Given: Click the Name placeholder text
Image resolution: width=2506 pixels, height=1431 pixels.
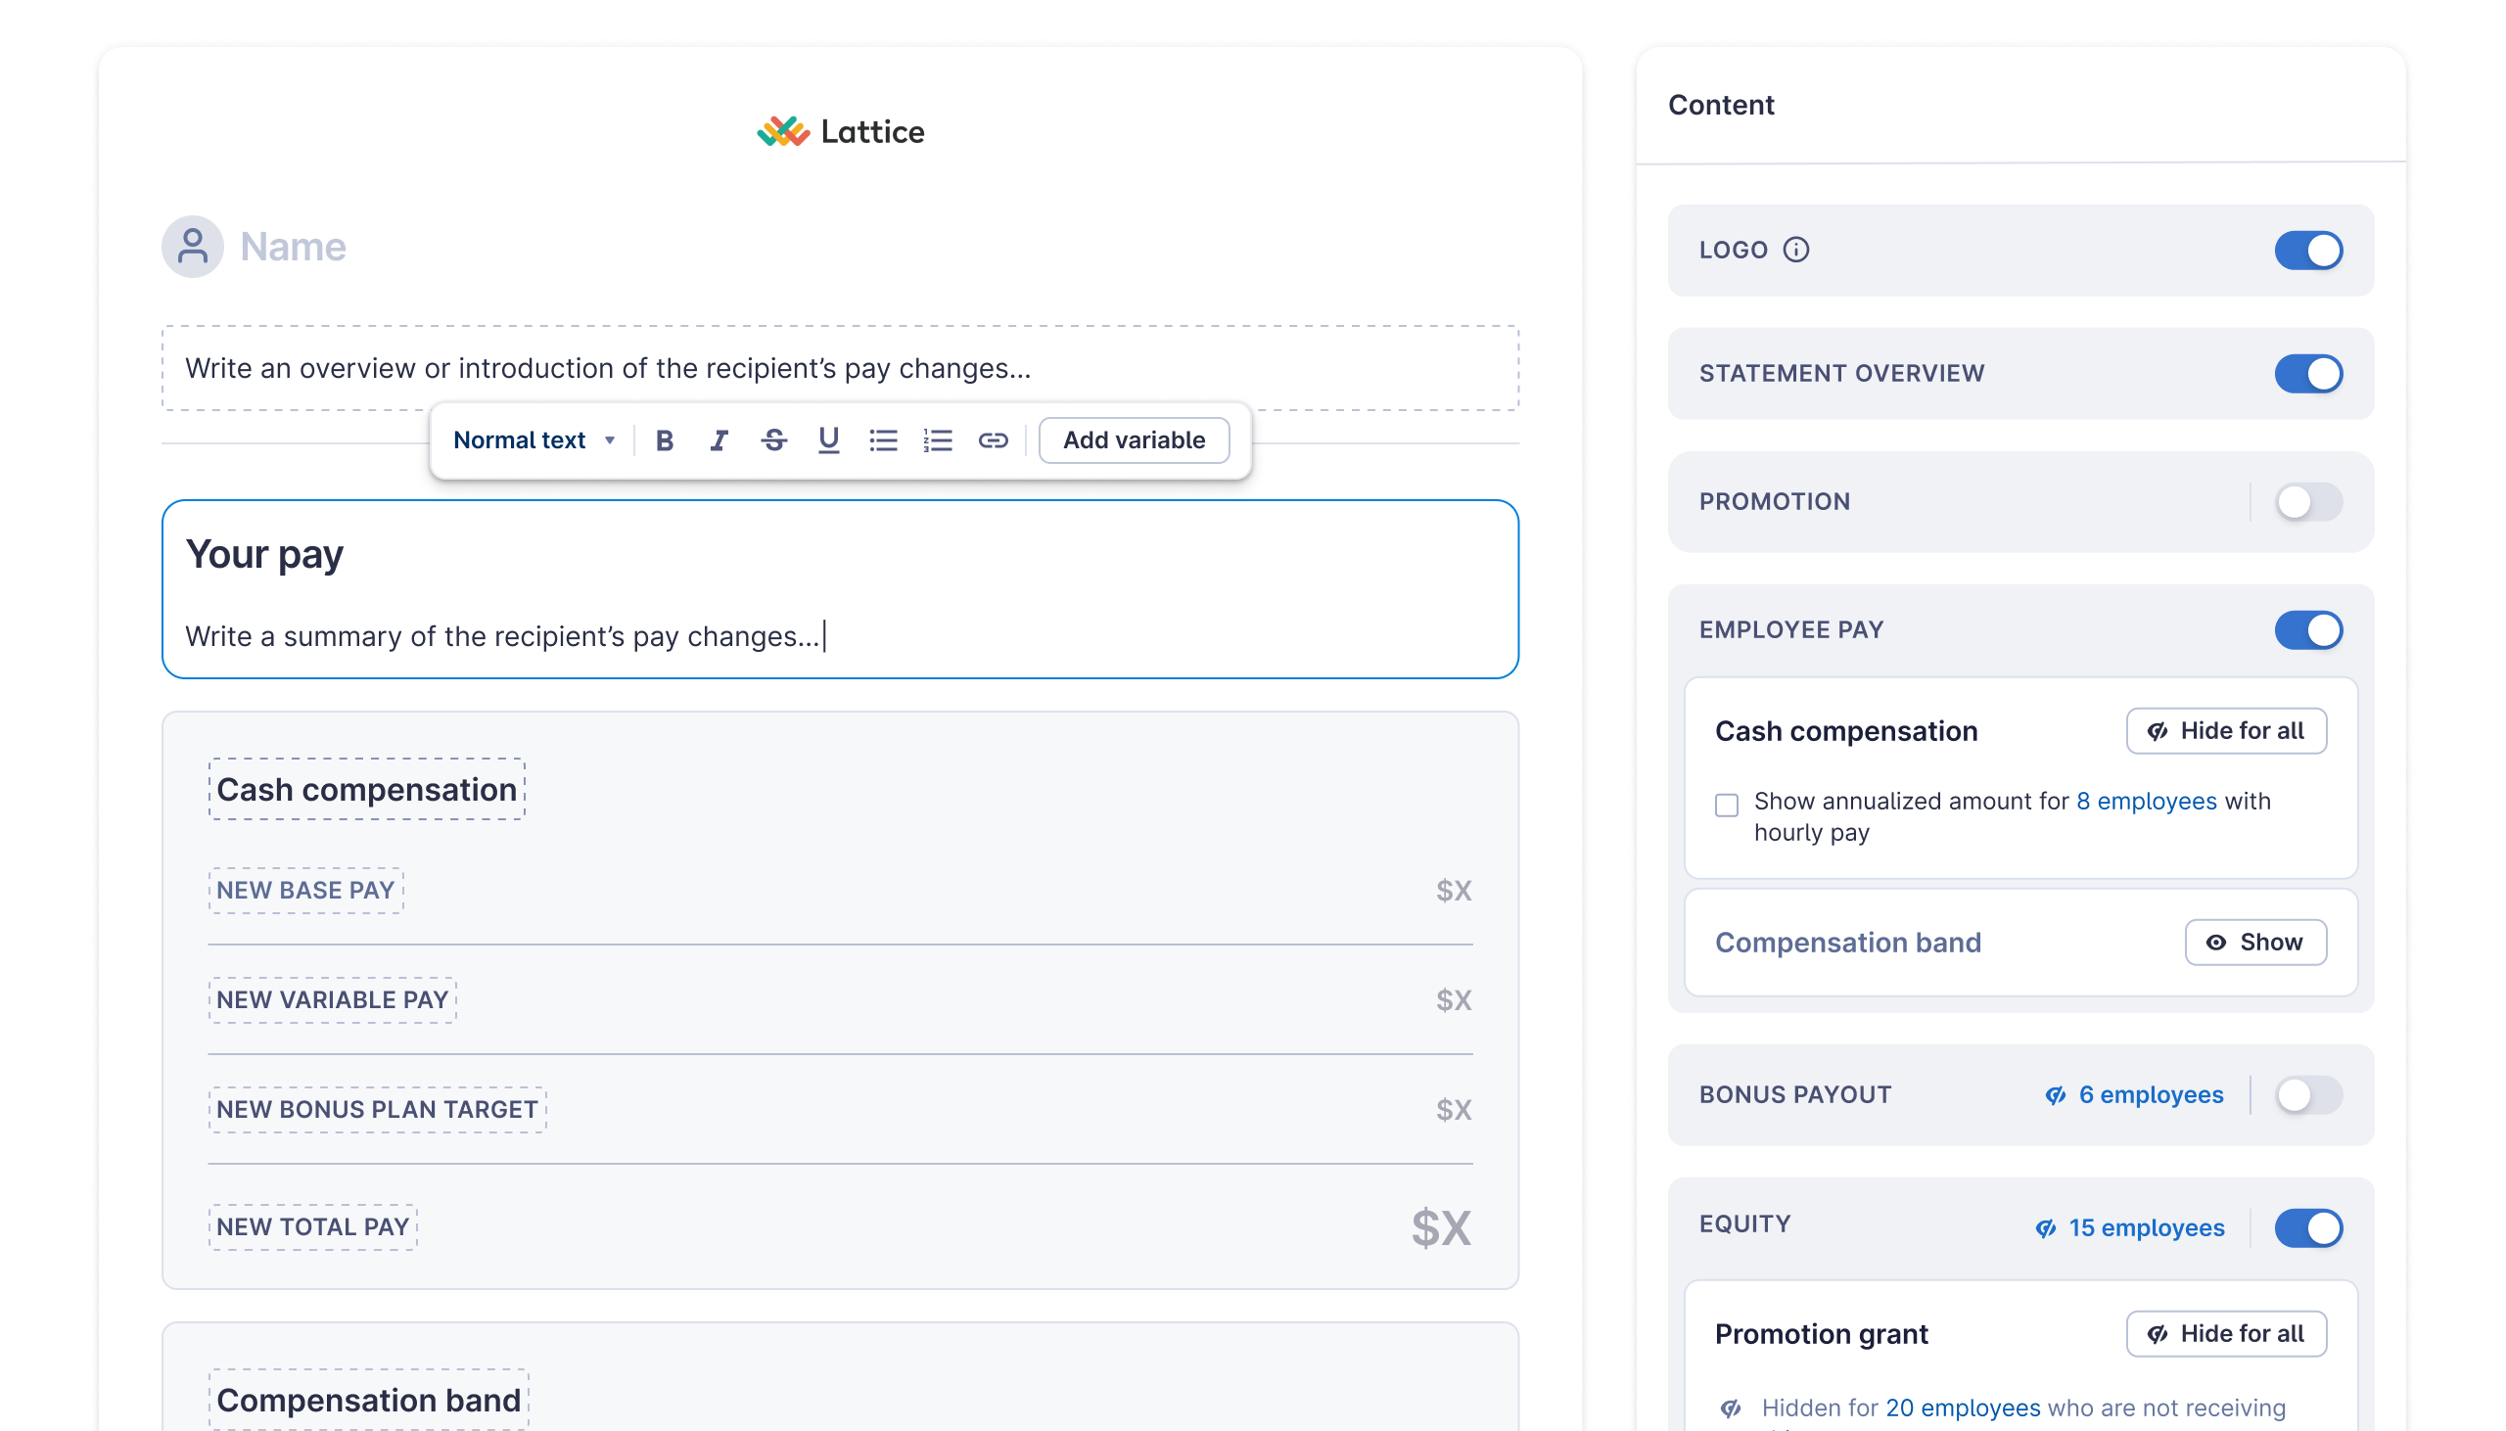Looking at the screenshot, I should tap(293, 247).
